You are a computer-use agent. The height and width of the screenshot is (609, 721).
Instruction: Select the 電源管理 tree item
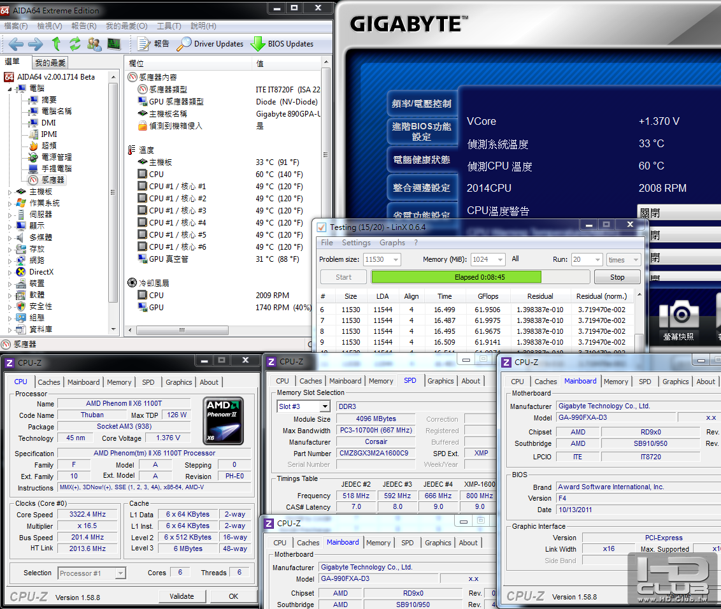point(50,157)
